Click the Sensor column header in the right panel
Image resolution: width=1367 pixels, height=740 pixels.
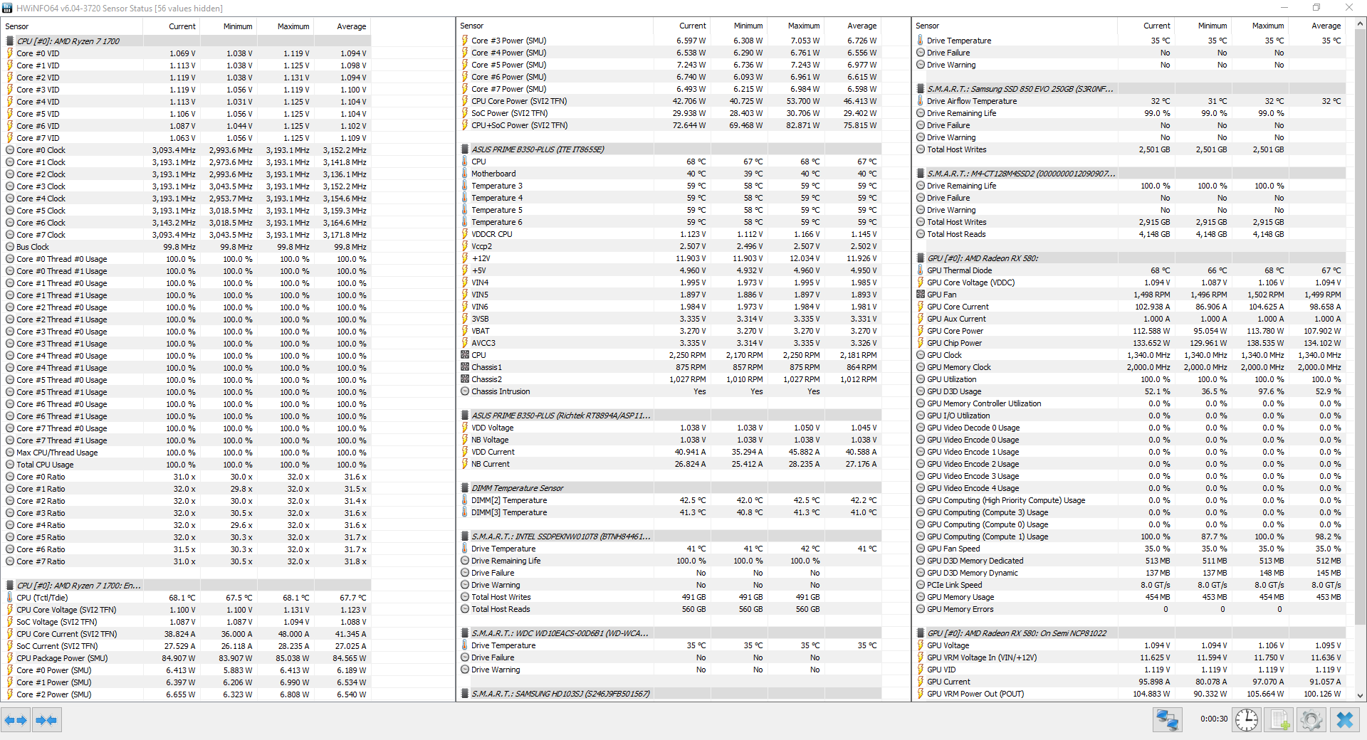click(x=1015, y=26)
